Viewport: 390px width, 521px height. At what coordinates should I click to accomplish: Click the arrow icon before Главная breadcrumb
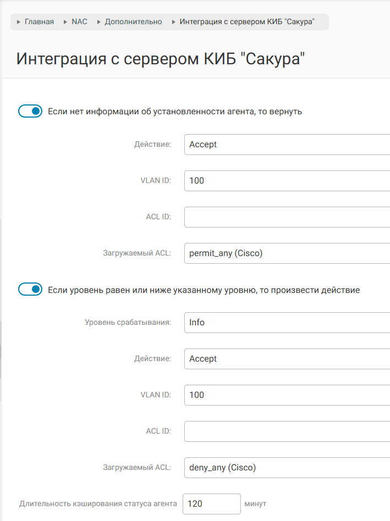tap(19, 22)
